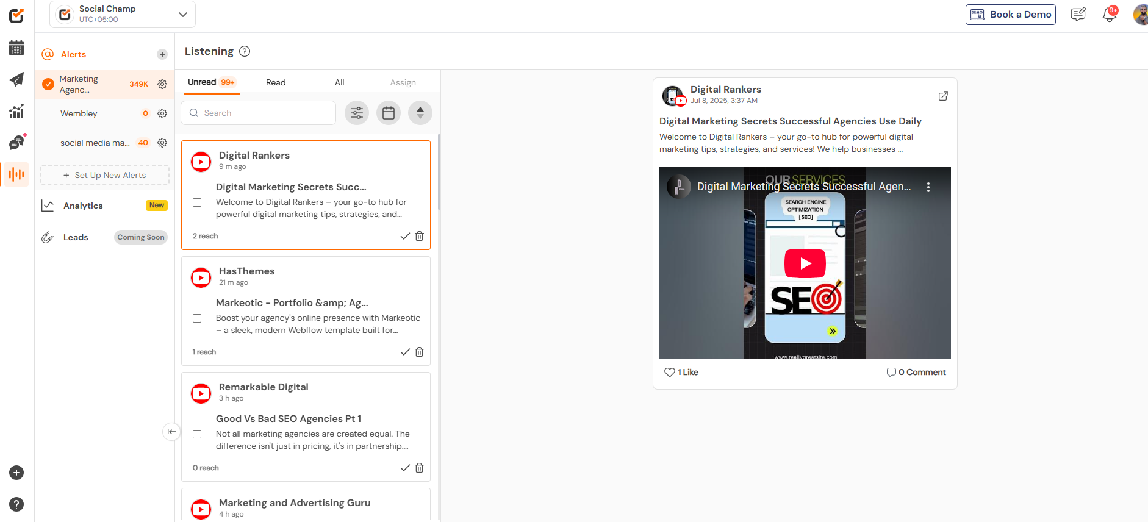
Task: Open the feedback message icon in header
Action: (x=1078, y=14)
